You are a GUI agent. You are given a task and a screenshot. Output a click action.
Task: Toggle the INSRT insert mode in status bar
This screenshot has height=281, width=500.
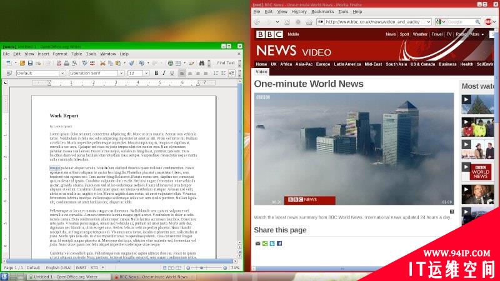[81, 268]
